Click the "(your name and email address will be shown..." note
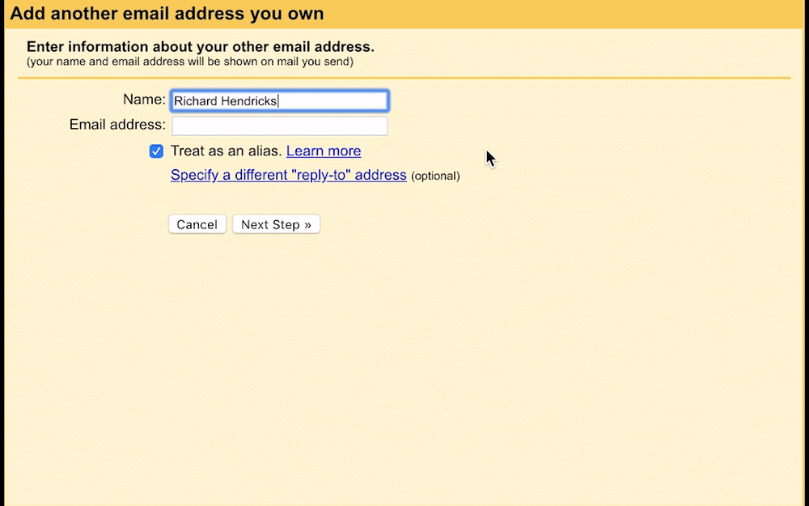 click(190, 62)
